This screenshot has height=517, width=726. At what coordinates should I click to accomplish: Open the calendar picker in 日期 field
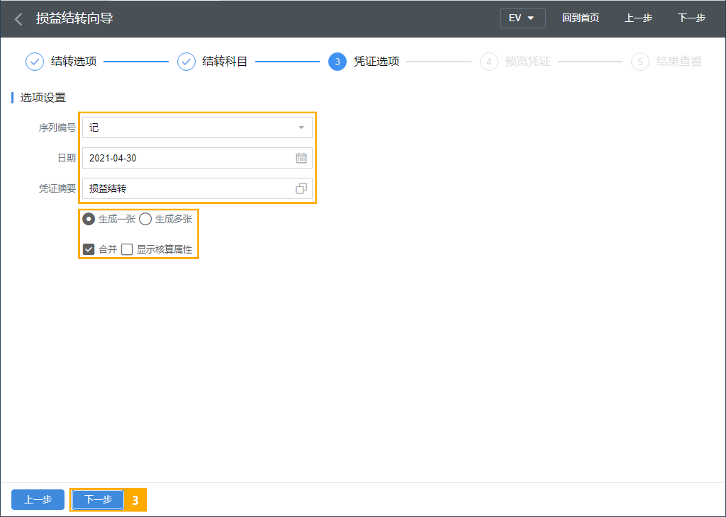tap(301, 158)
